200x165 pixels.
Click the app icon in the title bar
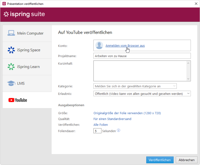tap(4, 4)
